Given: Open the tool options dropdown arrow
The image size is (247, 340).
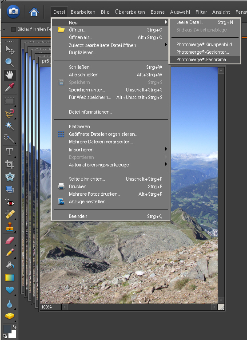Looking at the screenshot, I should [4, 29].
